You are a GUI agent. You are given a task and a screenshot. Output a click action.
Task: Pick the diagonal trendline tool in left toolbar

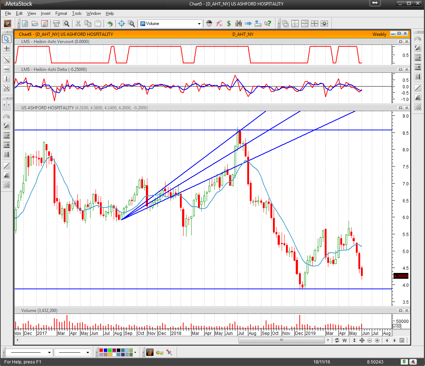(x=7, y=59)
